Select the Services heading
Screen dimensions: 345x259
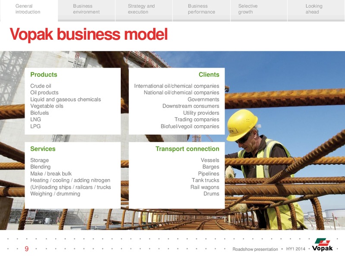click(x=43, y=149)
